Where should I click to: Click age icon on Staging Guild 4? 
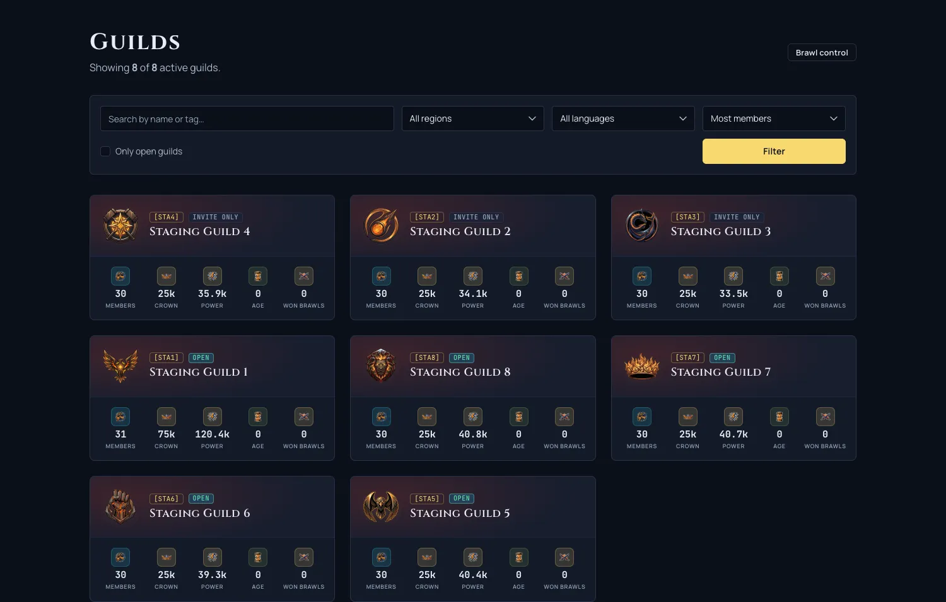tap(258, 276)
